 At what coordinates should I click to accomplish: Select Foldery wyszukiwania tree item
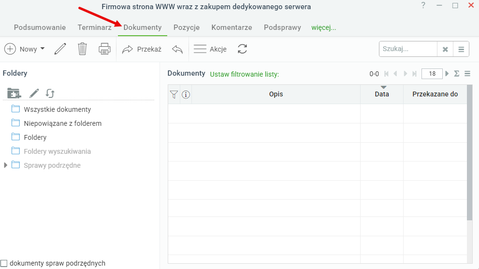pyautogui.click(x=57, y=151)
